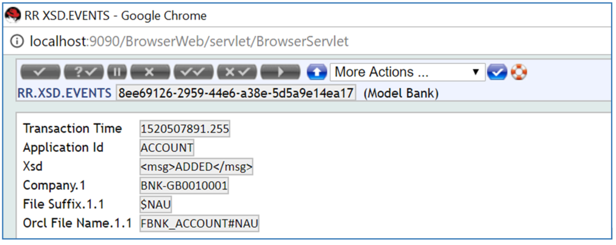Click the blue up-arrow return icon
This screenshot has height=245, width=616.
[317, 72]
